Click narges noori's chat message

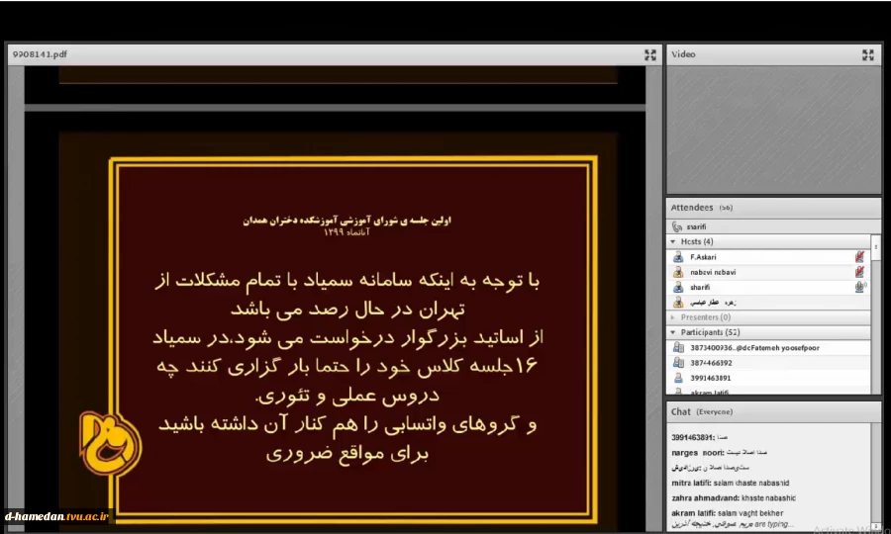[x=720, y=453]
